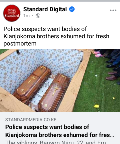120x144 pixels.
Task: Visit the Standard Digital page name
Action: pos(45,9)
